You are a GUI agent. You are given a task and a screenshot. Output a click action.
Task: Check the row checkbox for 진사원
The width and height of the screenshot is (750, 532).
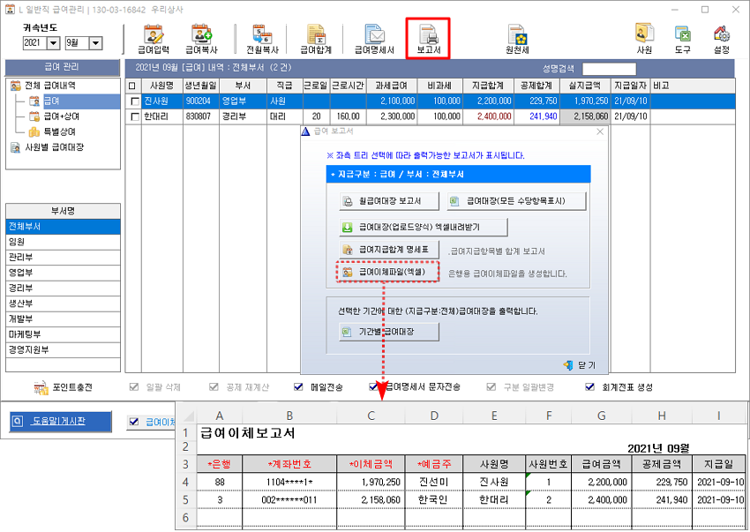(135, 101)
